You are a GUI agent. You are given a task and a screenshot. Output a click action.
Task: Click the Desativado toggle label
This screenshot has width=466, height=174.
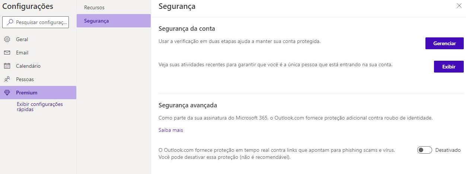click(x=448, y=150)
